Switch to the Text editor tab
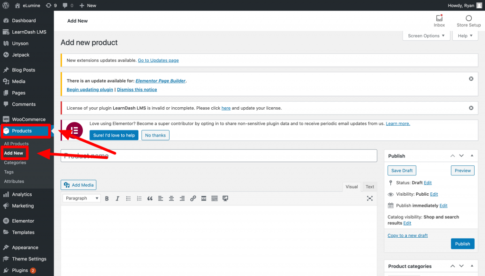The image size is (485, 276). point(370,187)
